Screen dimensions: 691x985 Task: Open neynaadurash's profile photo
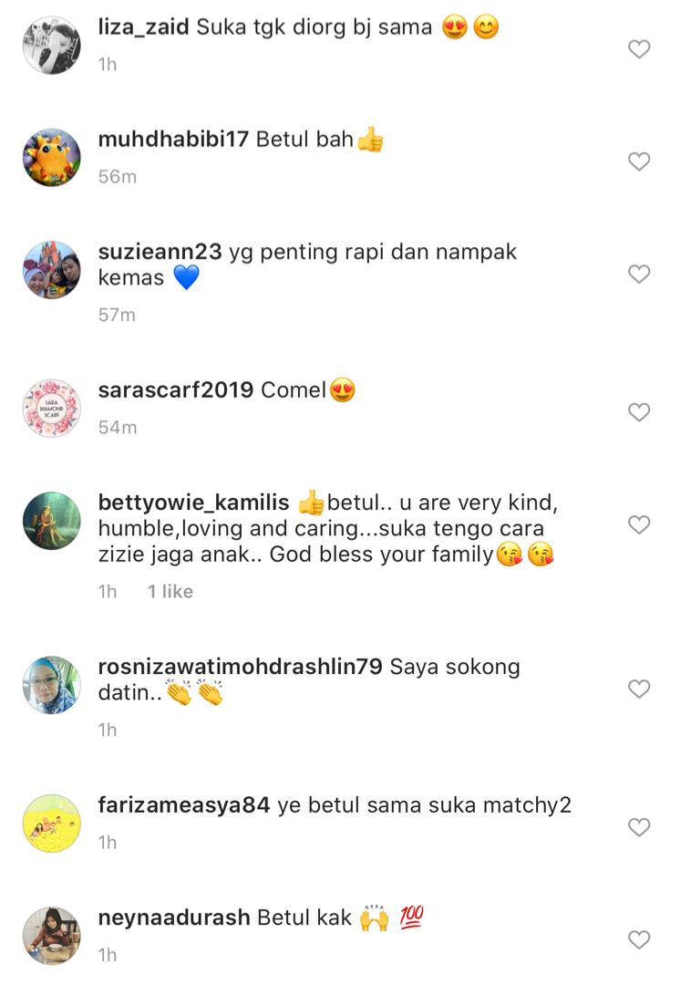tap(51, 936)
